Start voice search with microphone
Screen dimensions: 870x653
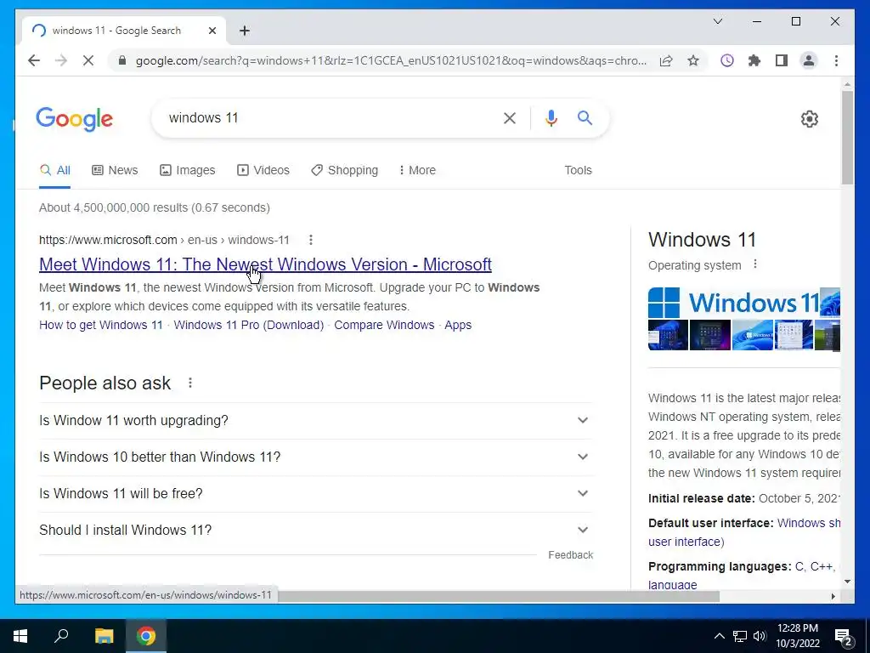[551, 117]
